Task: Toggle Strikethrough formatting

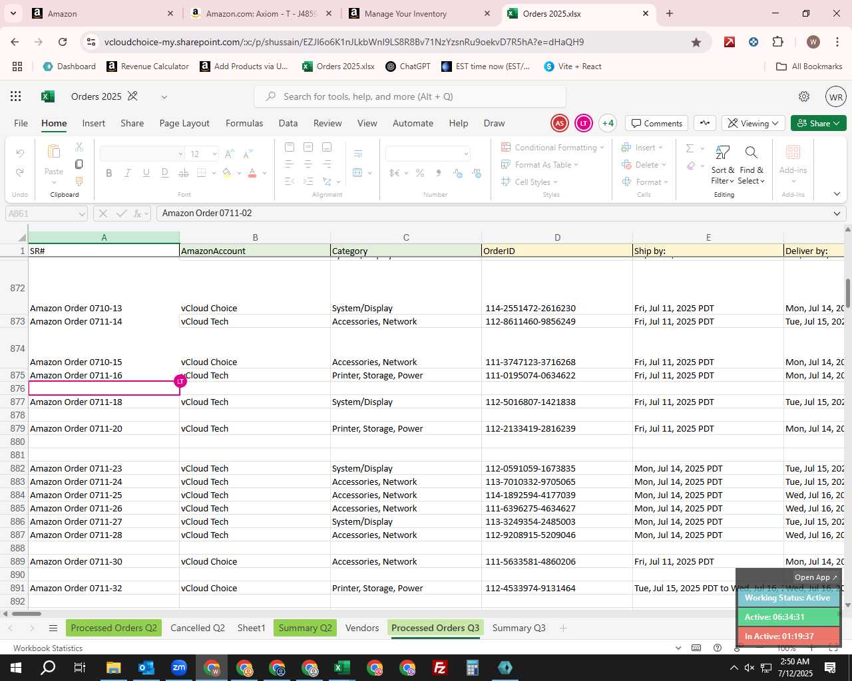Action: [x=184, y=173]
